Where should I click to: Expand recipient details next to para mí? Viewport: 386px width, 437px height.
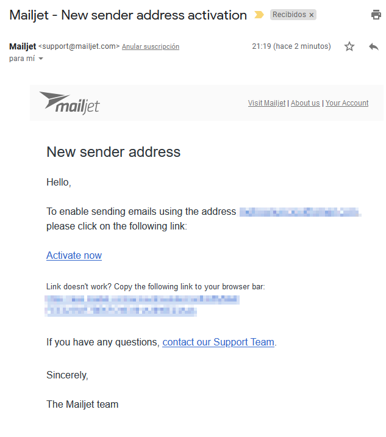pyautogui.click(x=41, y=59)
